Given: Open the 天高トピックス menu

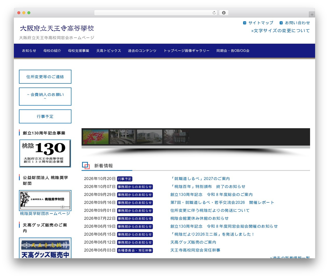Looking at the screenshot, I should 109,51.
